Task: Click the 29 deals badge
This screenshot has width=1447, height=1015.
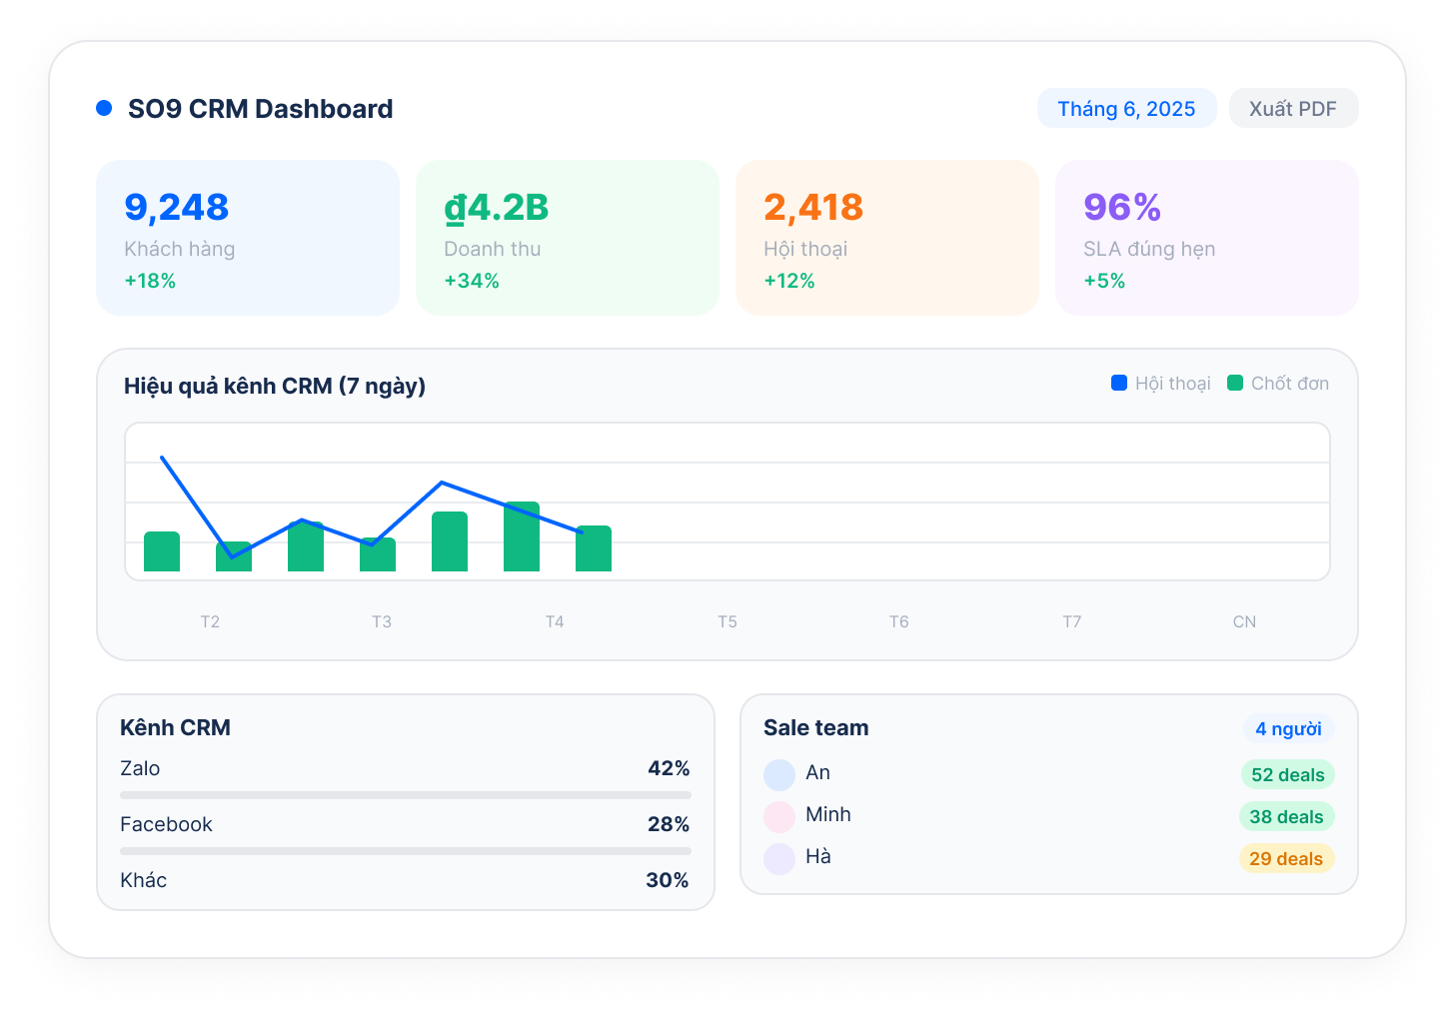Action: point(1286,859)
